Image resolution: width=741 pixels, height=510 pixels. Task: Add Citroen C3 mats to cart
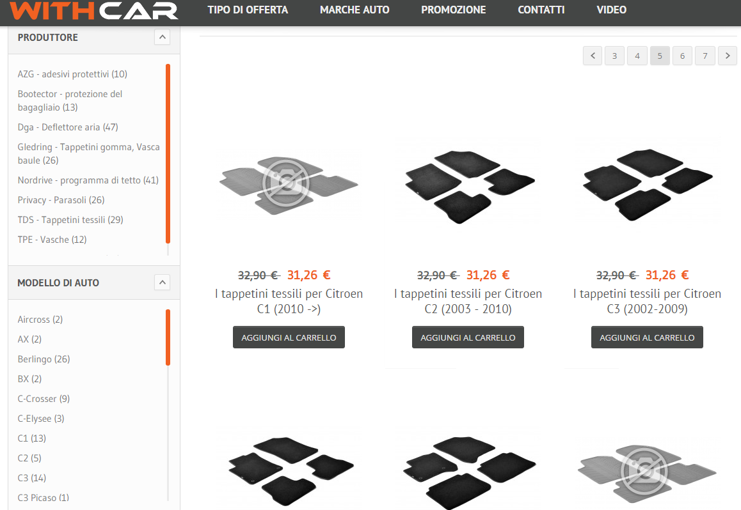coord(647,337)
